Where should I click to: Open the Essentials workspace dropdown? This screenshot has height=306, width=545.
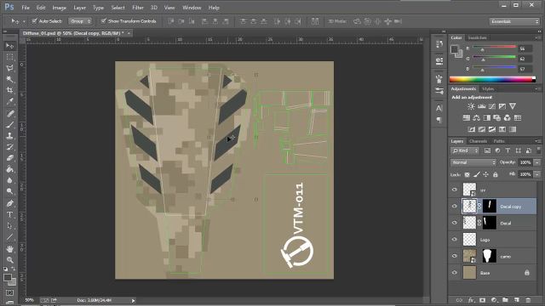[x=514, y=21]
